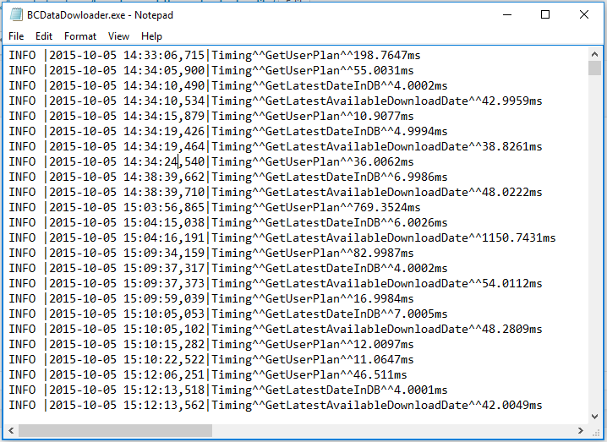Click the log line with 82.9987ms

(211, 254)
